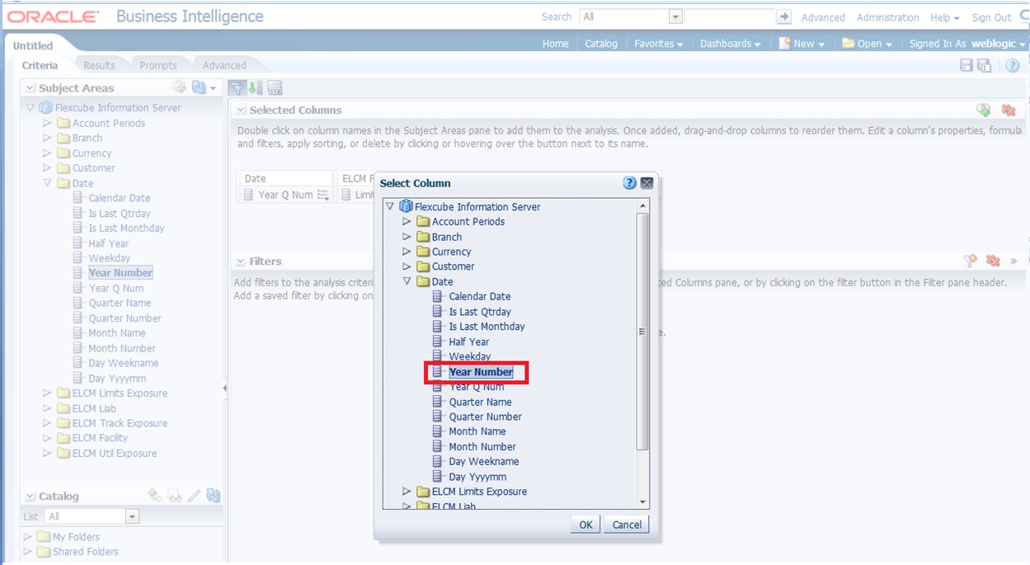
Task: Click the dialog's vertical scrollbar thumb
Action: [x=642, y=332]
